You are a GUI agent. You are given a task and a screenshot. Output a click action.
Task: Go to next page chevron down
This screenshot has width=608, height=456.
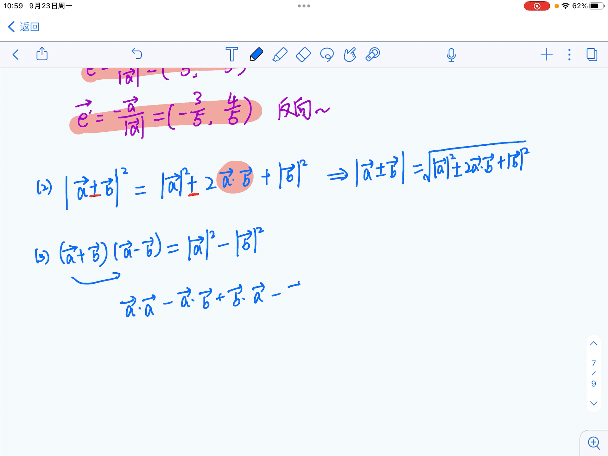coord(593,403)
